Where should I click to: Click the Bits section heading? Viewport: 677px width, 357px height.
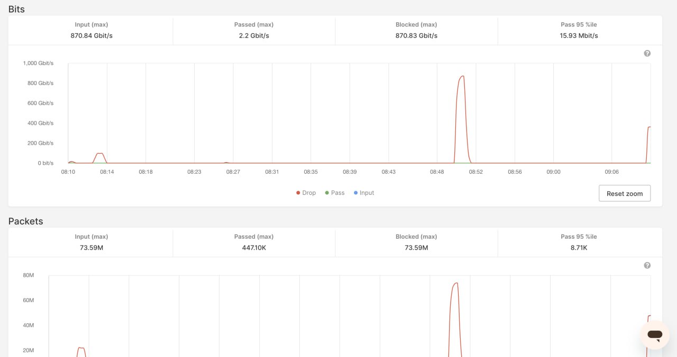point(16,9)
